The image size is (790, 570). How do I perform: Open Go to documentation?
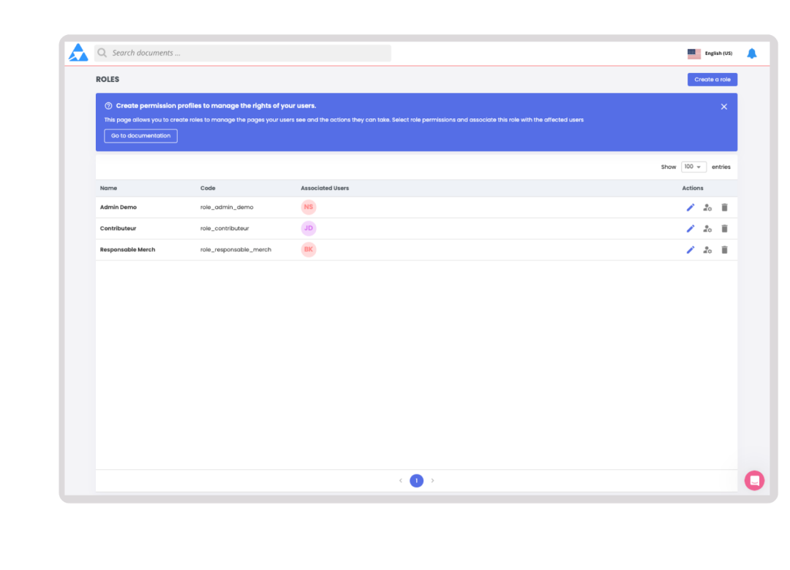click(140, 135)
